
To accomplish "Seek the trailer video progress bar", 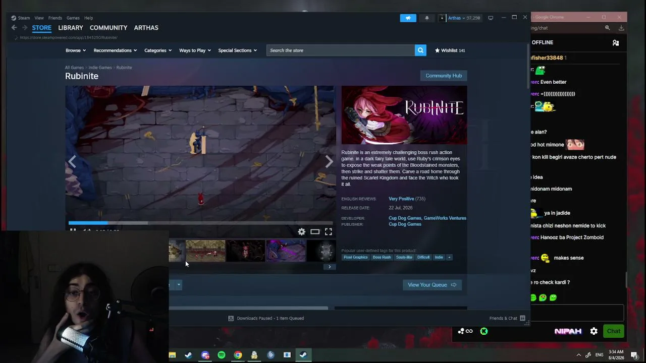I will (201, 223).
